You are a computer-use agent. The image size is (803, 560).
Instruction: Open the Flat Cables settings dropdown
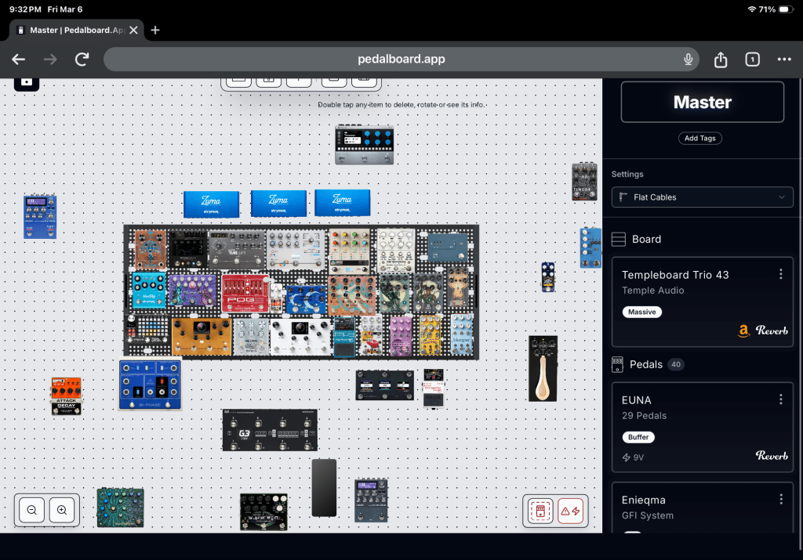click(702, 197)
